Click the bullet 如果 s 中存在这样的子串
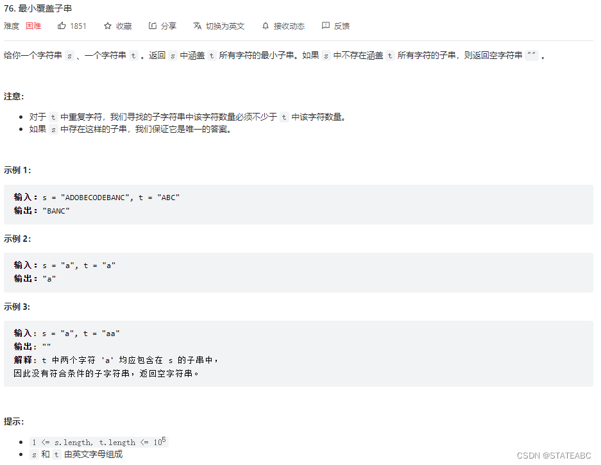Image resolution: width=601 pixels, height=465 pixels. [x=130, y=129]
